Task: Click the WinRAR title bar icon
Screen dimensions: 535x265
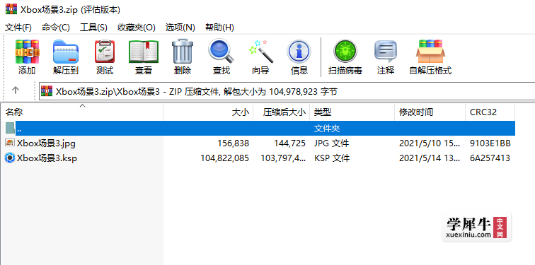Action: point(11,9)
